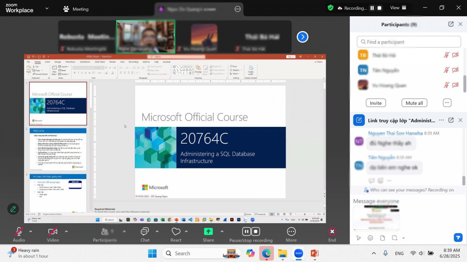This screenshot has height=262, width=467.
Task: Open the Insert tab in PowerPoint
Action: point(47,62)
